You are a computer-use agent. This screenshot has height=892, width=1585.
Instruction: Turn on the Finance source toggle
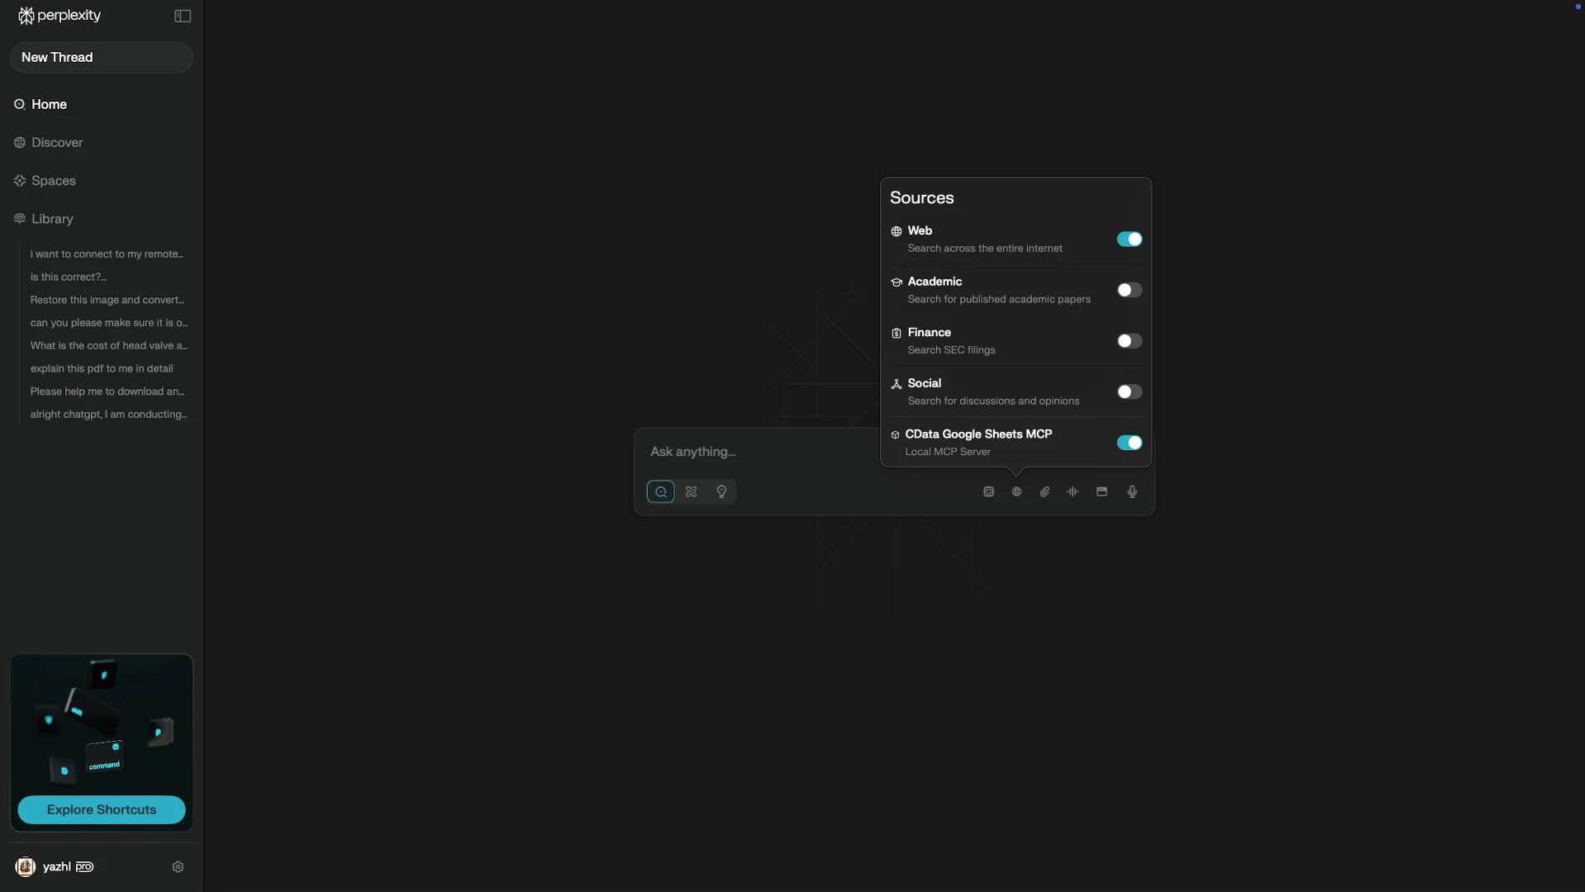1128,341
